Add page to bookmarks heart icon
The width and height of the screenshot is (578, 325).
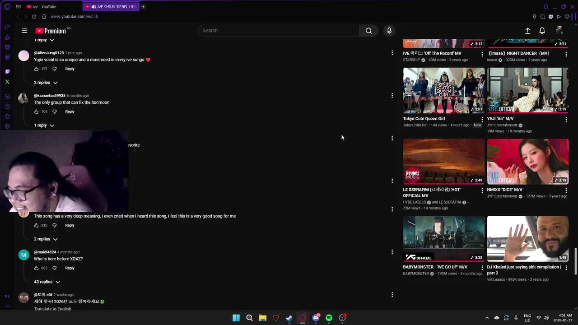(567, 17)
